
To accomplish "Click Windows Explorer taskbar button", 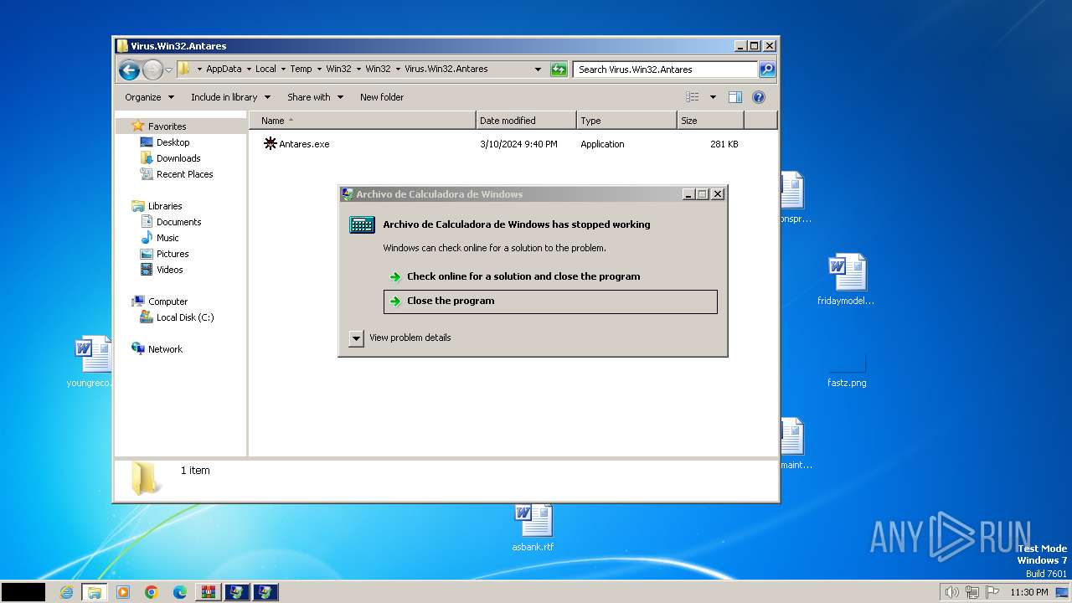I will coord(95,592).
